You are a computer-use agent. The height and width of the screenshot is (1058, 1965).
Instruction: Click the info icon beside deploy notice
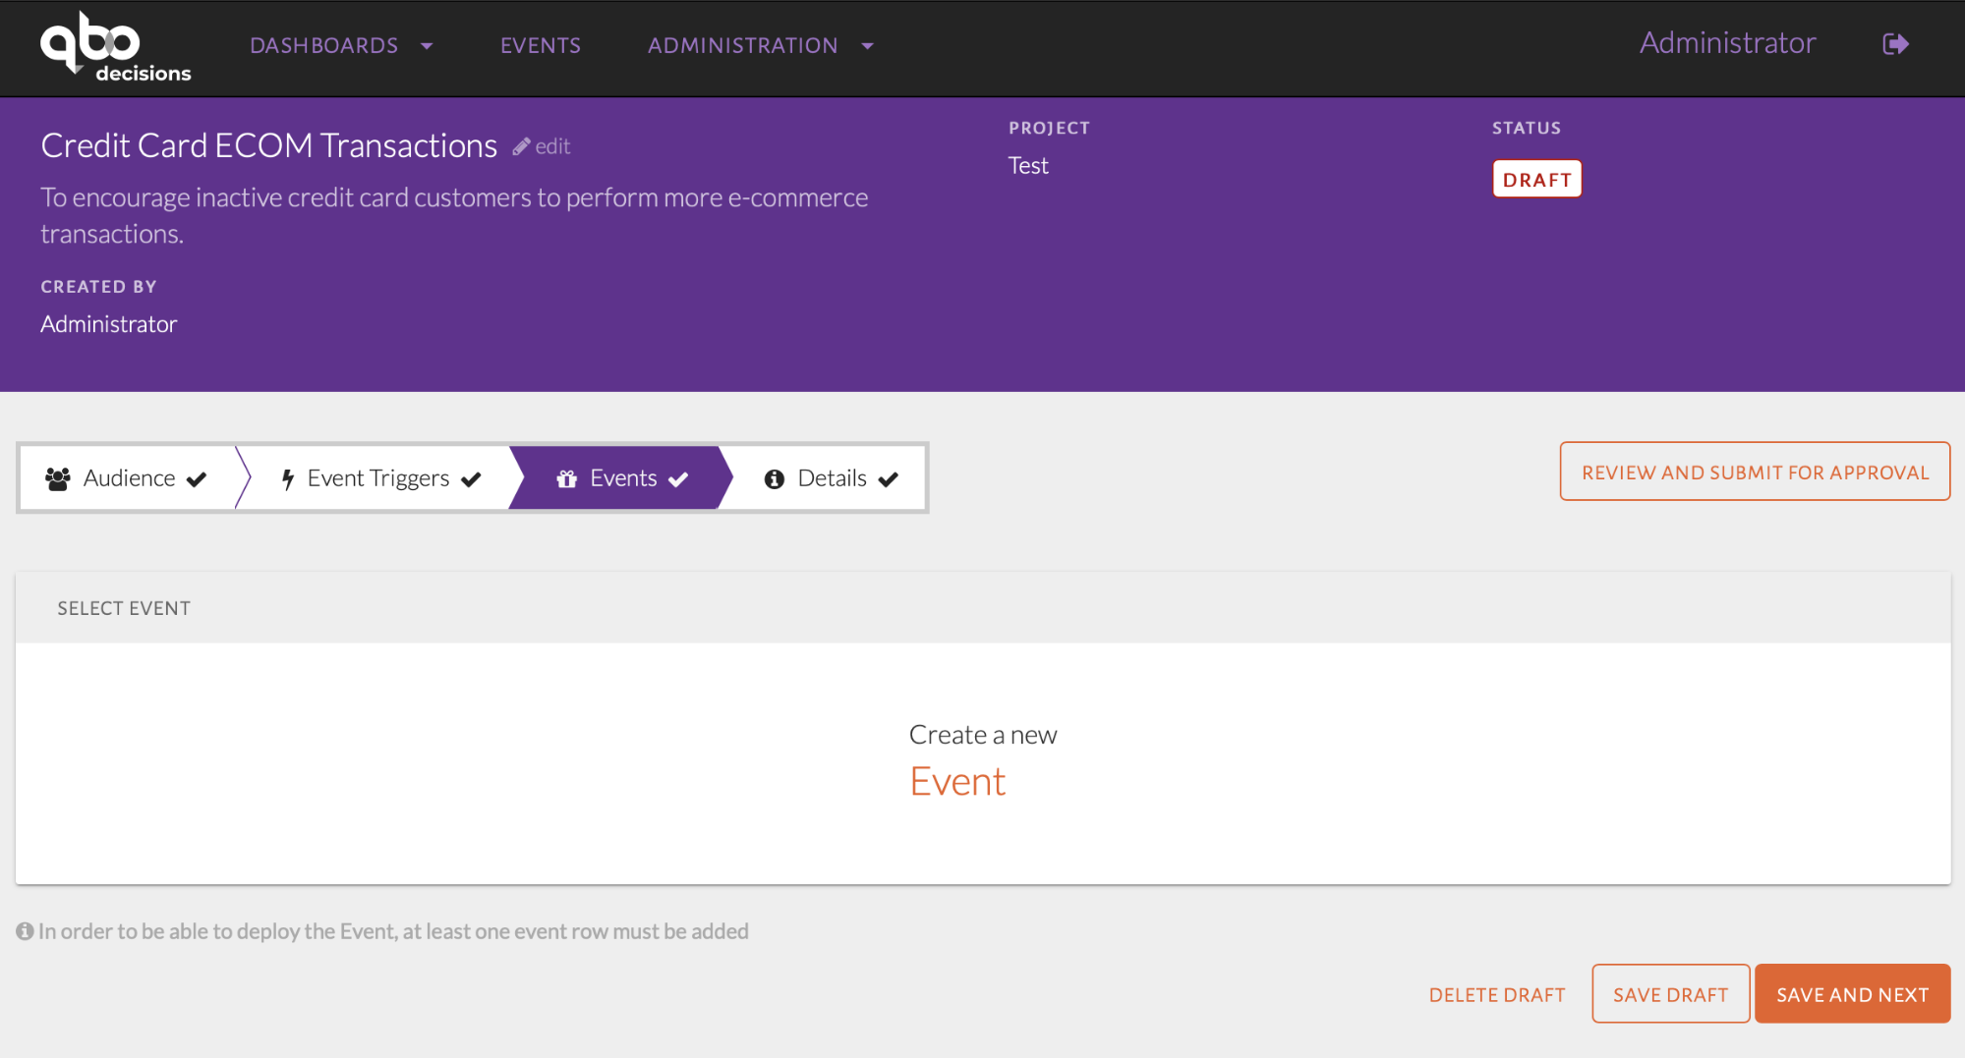point(25,931)
